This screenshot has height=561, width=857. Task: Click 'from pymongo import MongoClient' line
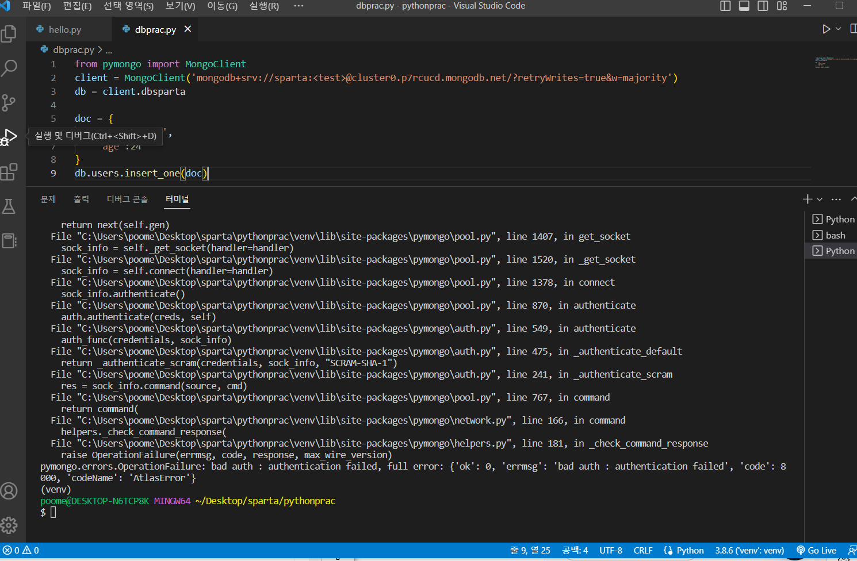[160, 64]
